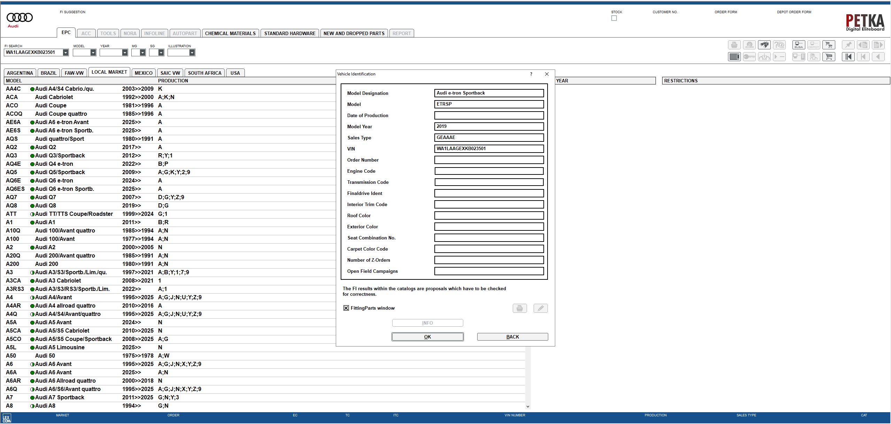Select the ACA Audi Cabriolet row
The image size is (891, 424).
pyautogui.click(x=170, y=97)
